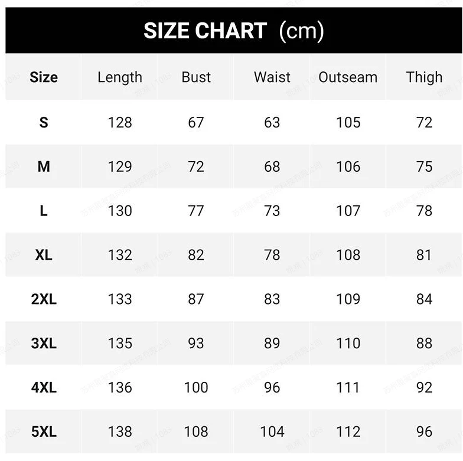
Task: Click the L size row label
Action: tap(44, 211)
